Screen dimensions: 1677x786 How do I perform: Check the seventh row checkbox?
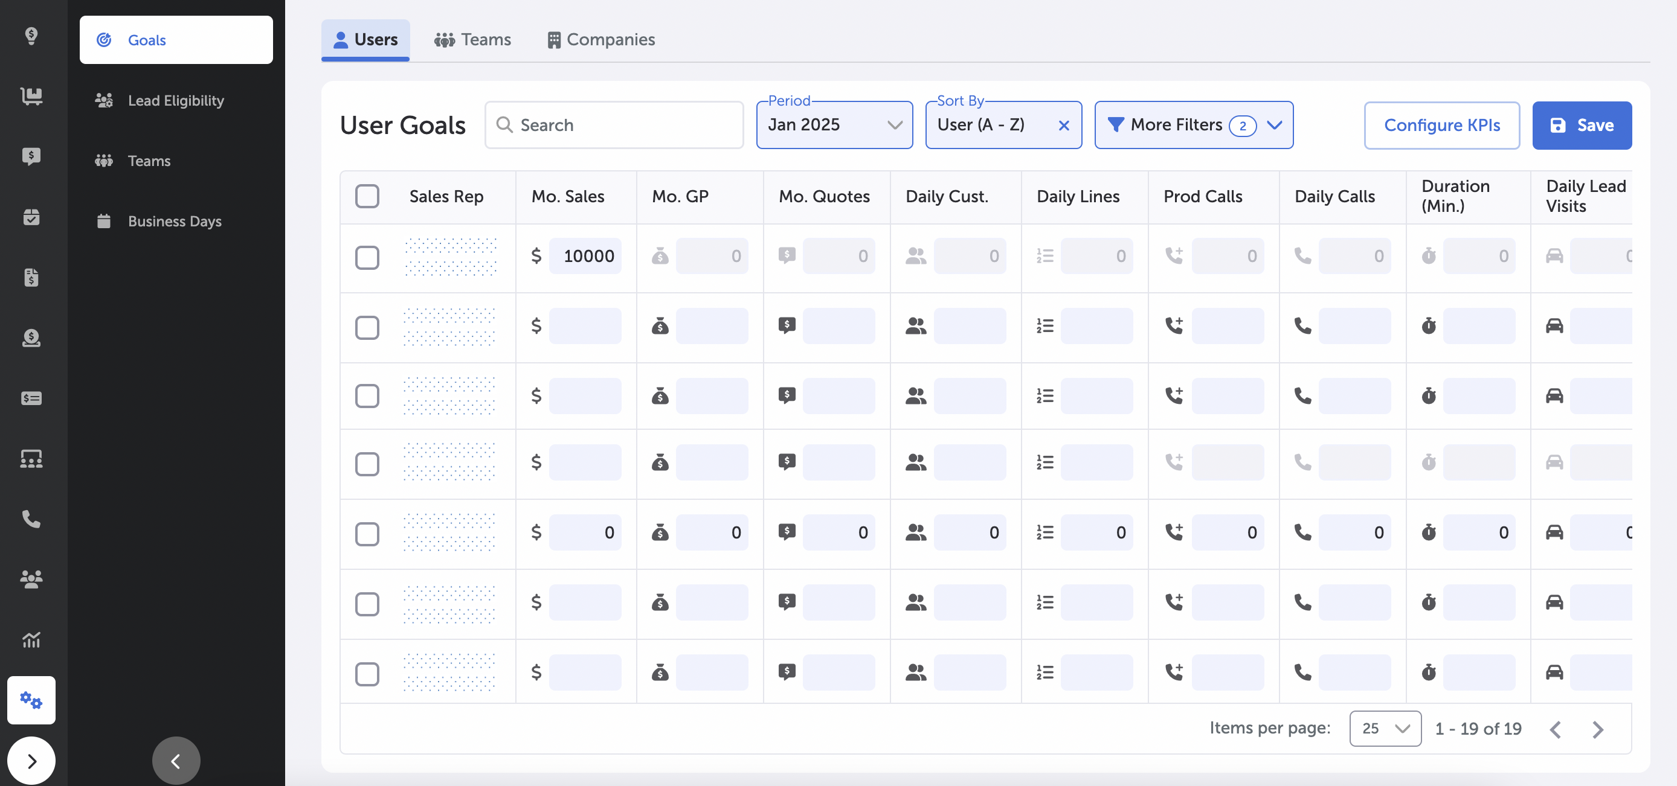pos(367,674)
